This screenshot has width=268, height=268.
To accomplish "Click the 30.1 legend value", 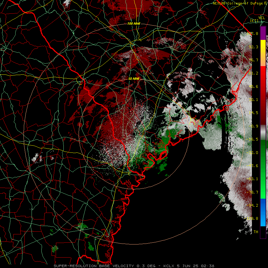I will [253, 100].
